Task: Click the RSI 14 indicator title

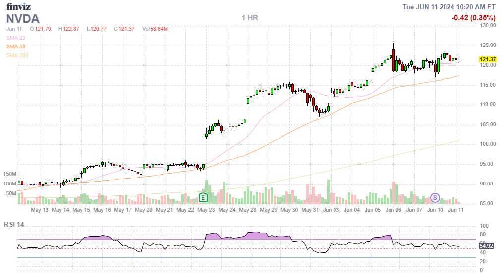Action: (14, 224)
